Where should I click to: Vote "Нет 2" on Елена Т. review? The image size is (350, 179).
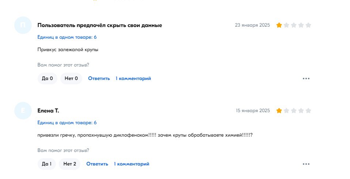coord(70,164)
